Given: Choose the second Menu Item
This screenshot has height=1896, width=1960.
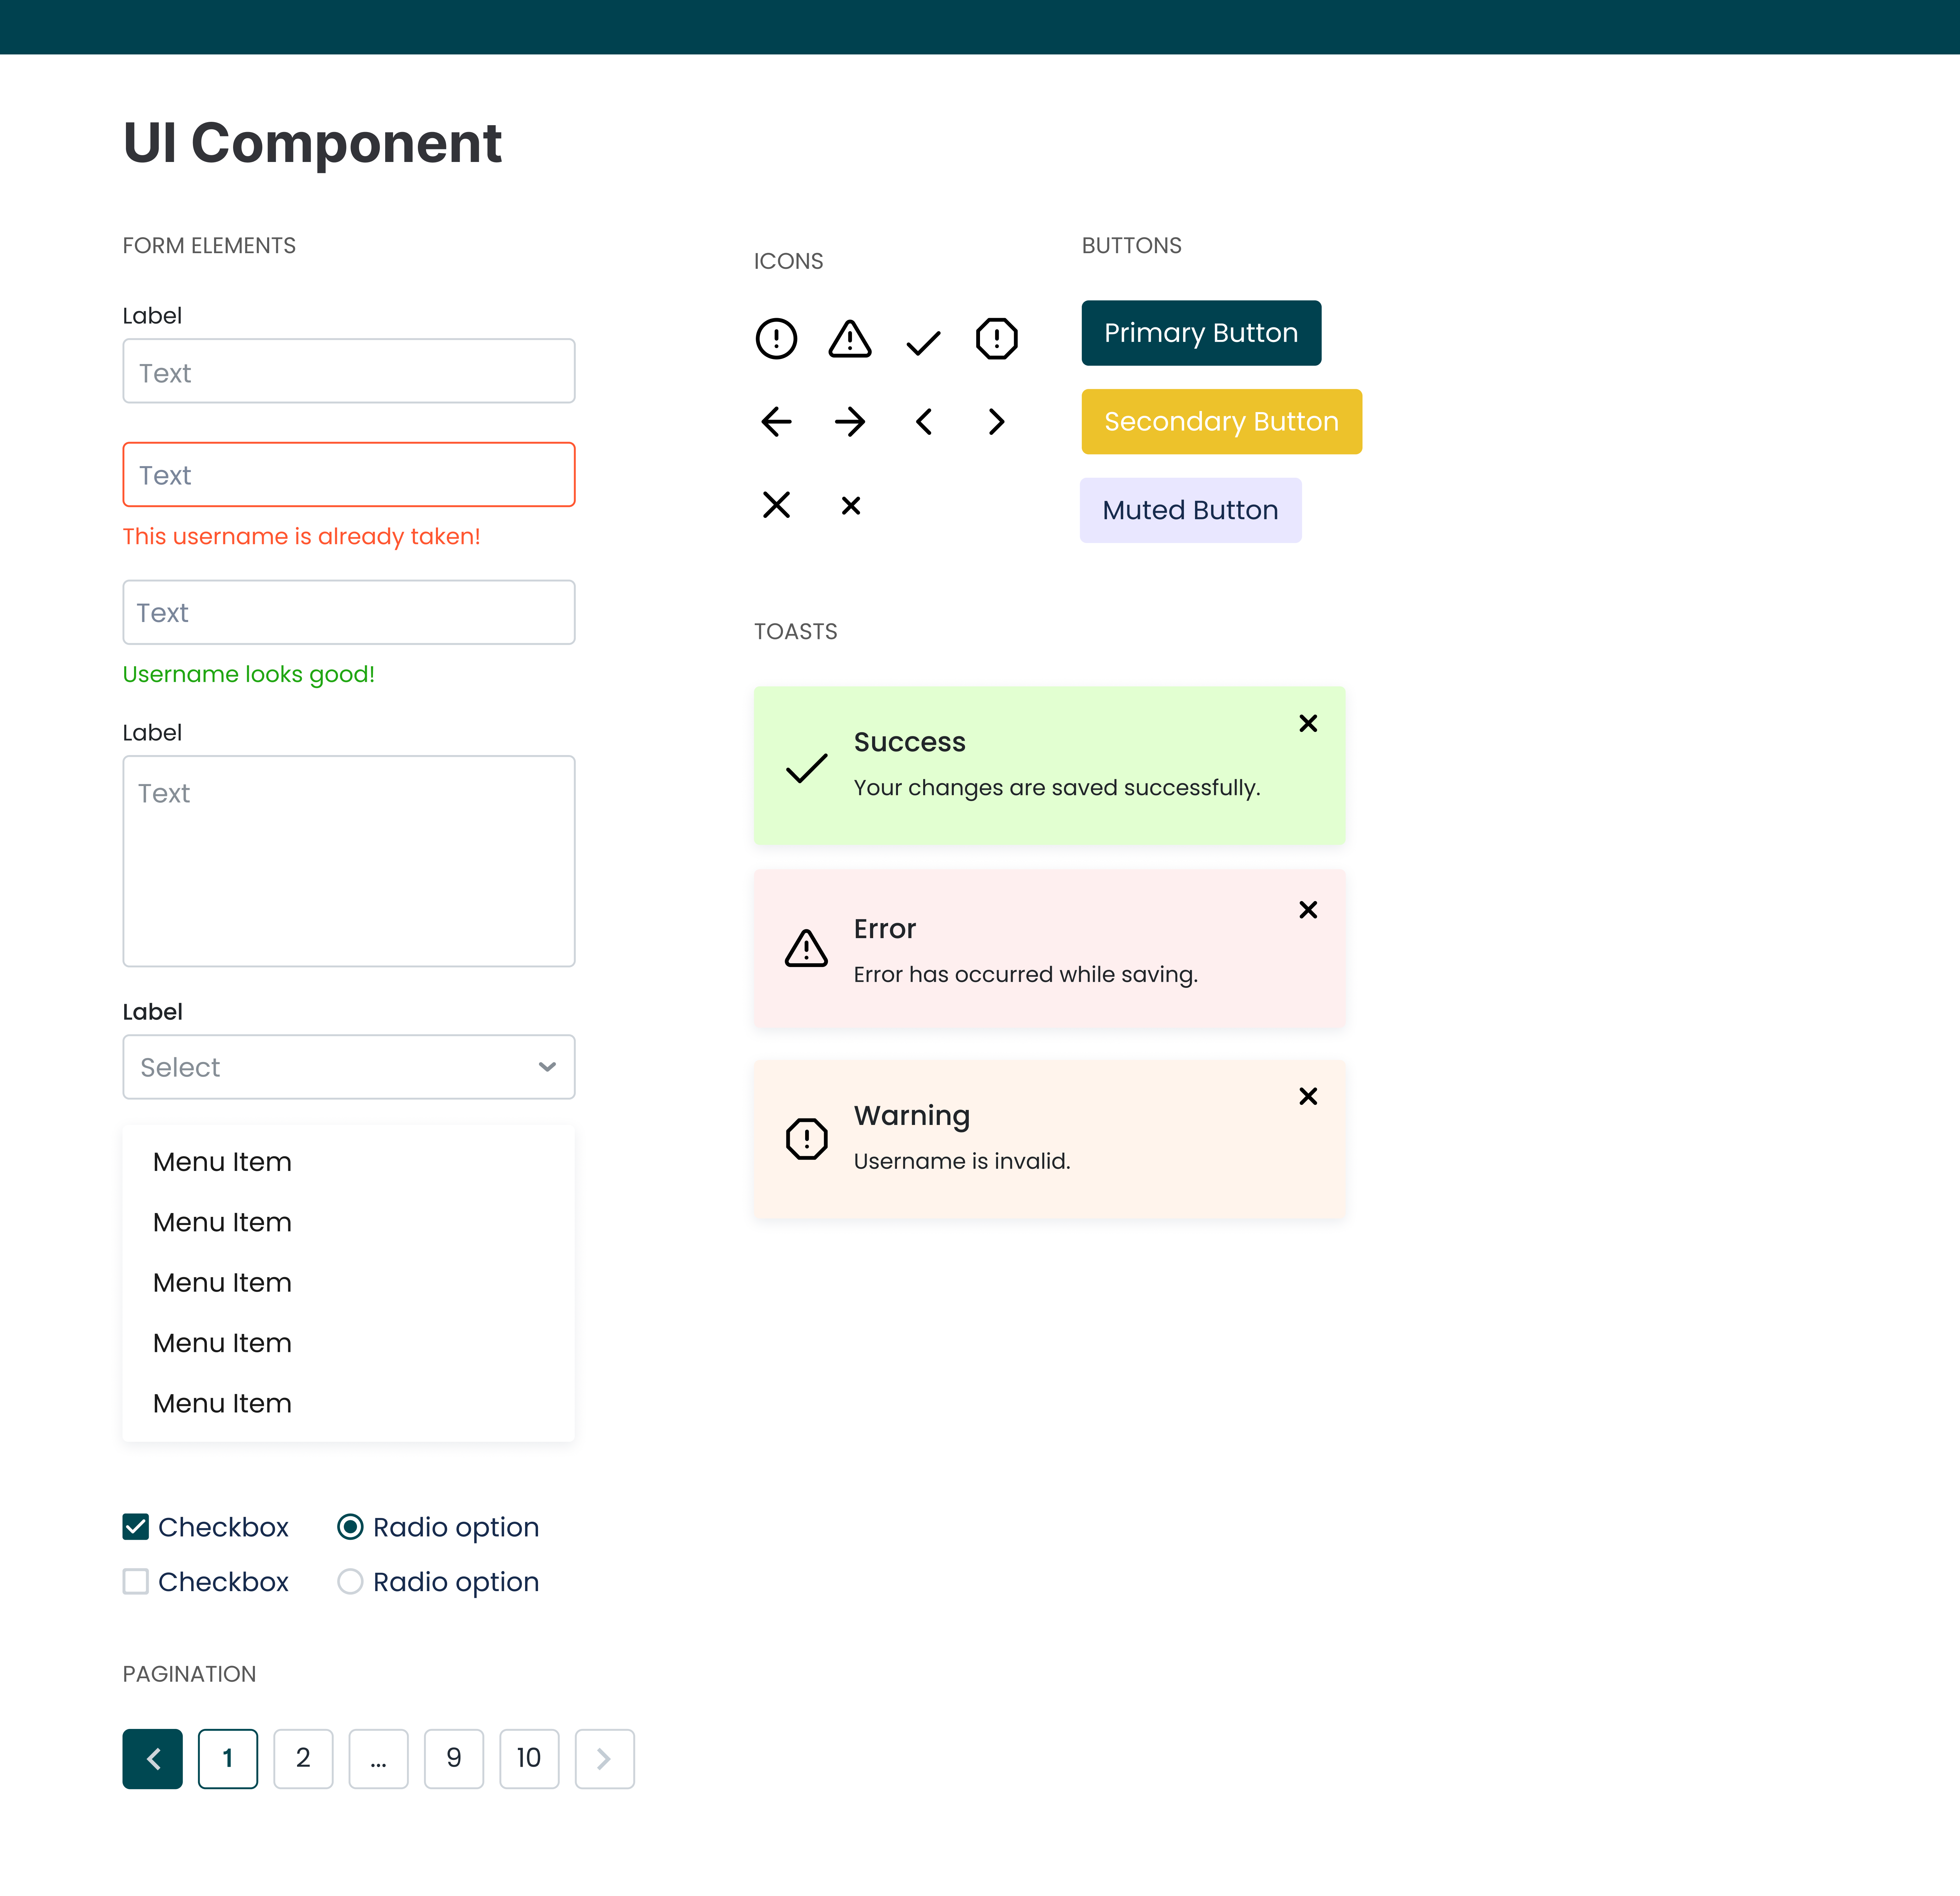Looking at the screenshot, I should tap(349, 1222).
